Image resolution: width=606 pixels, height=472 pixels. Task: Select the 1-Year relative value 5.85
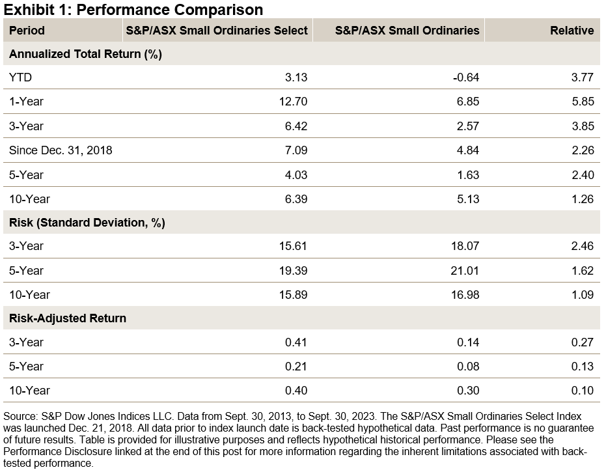582,102
